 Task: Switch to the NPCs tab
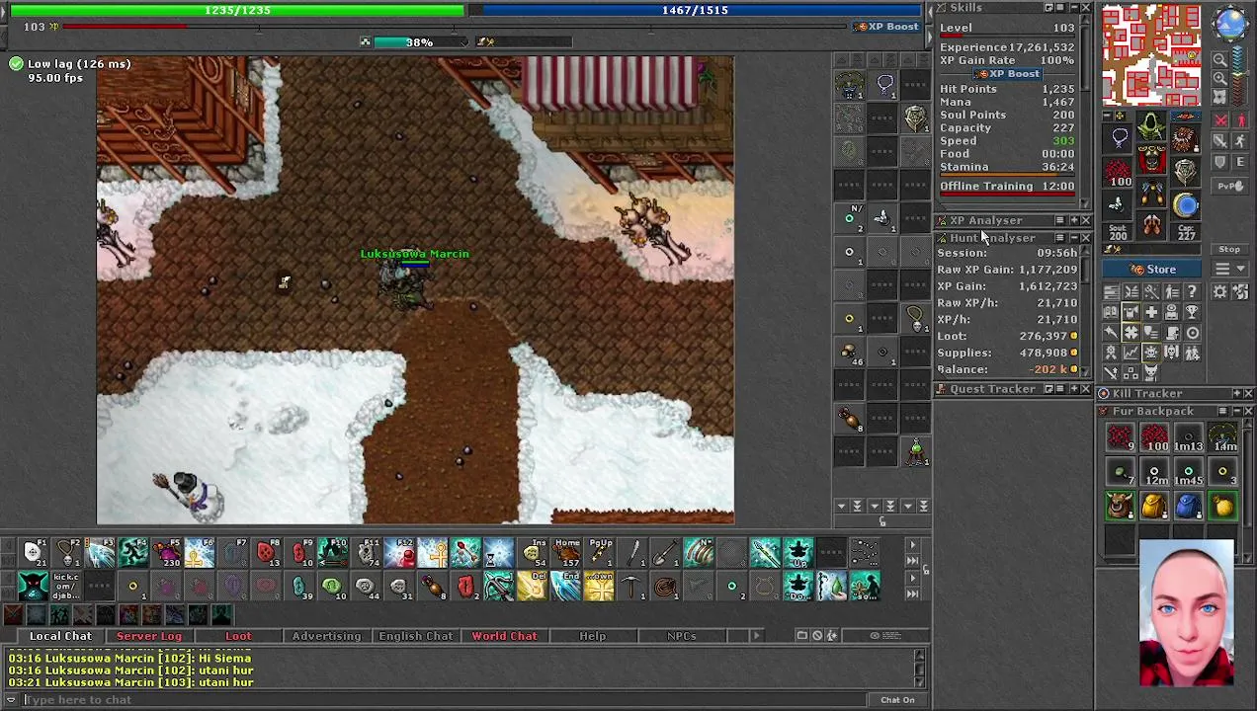681,636
